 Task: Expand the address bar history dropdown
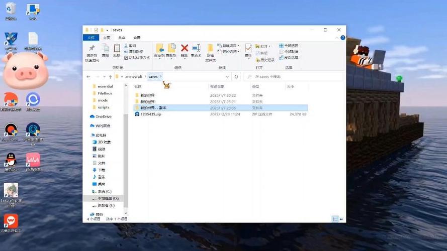[227, 77]
